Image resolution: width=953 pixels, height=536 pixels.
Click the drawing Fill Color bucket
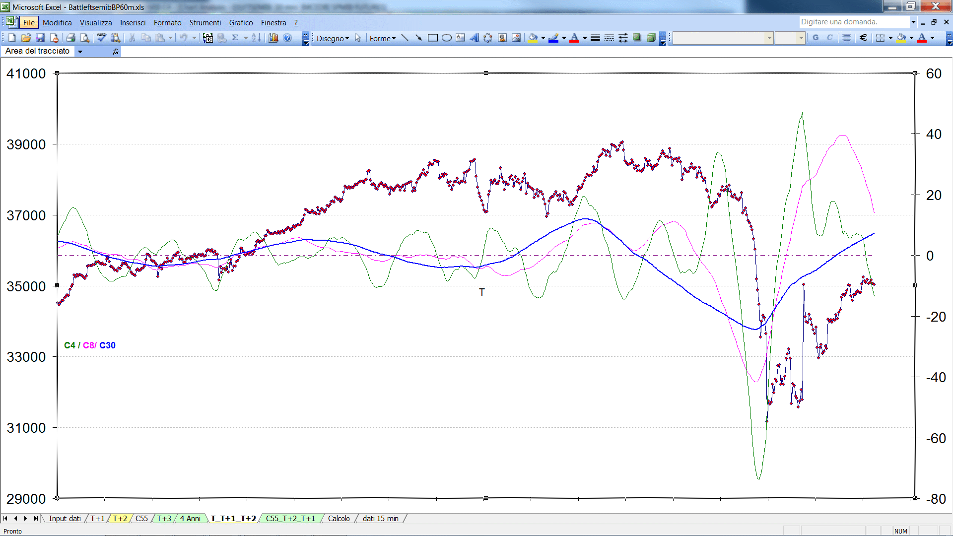[x=533, y=38]
